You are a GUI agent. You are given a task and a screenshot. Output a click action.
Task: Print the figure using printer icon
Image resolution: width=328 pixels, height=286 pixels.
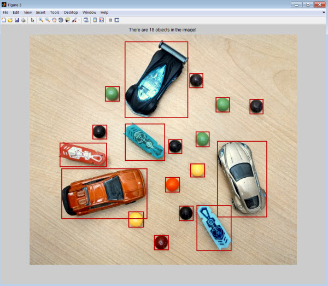[x=24, y=20]
